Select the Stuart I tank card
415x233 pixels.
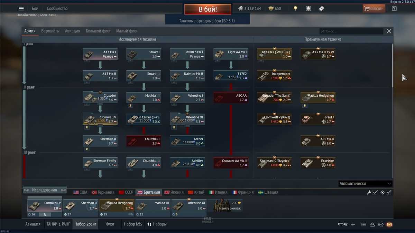pyautogui.click(x=144, y=54)
